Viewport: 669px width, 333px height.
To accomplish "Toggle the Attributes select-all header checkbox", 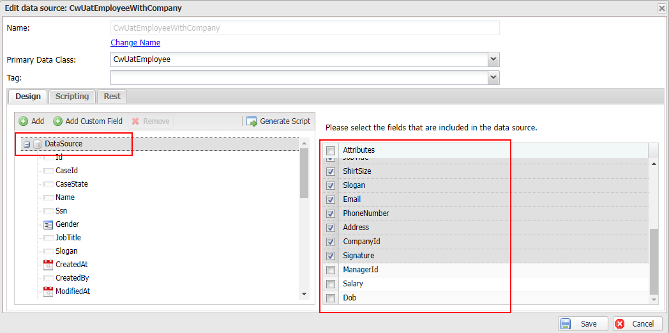I will [331, 151].
